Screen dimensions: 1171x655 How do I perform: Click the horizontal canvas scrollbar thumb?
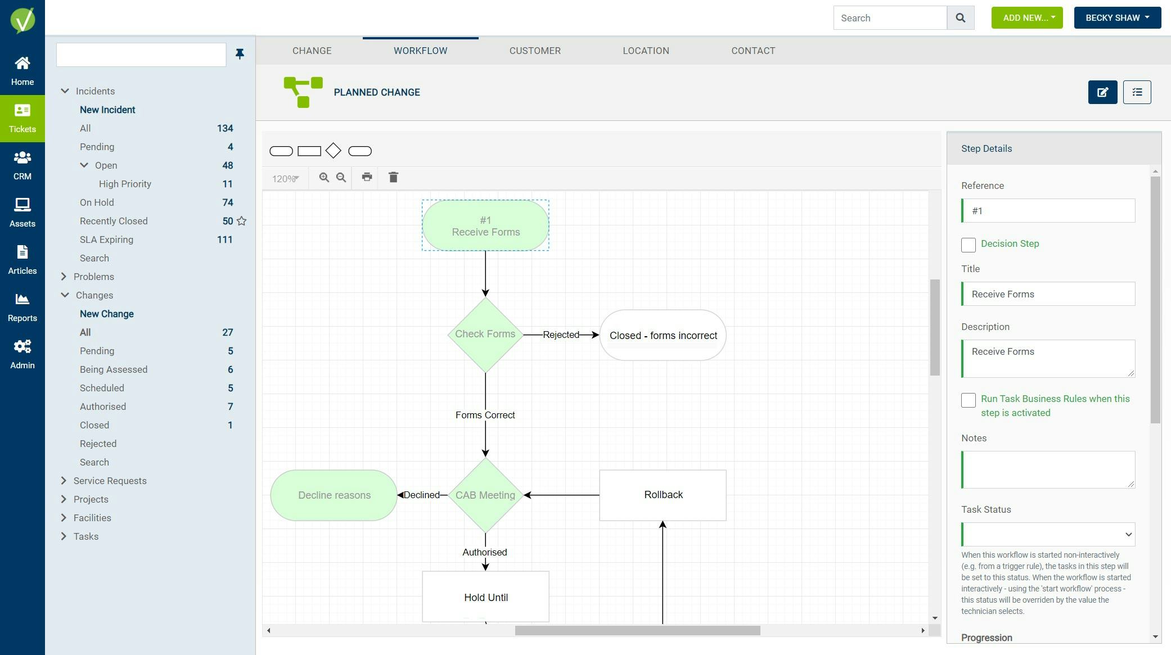click(637, 631)
